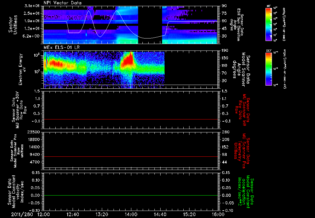Click the white sun elevation curve peak near 13:00
This screenshot has height=218, width=315.
[x=89, y=11]
